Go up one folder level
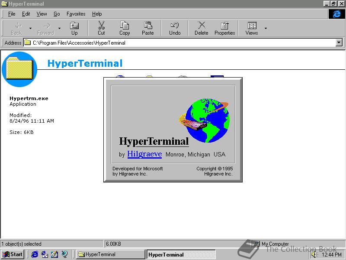The height and width of the screenshot is (260, 346). [74, 28]
